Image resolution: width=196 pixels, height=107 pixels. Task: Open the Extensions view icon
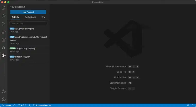[x=4, y=40]
